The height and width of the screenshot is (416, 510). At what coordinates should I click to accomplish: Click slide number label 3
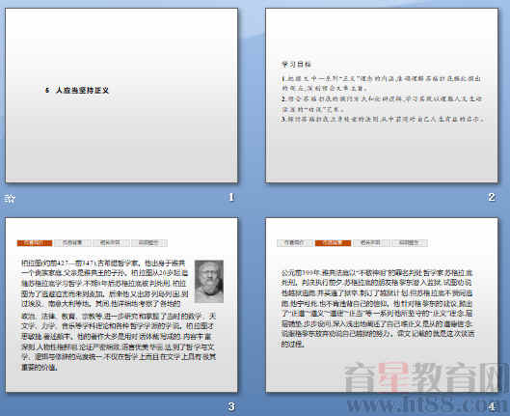coord(231,406)
